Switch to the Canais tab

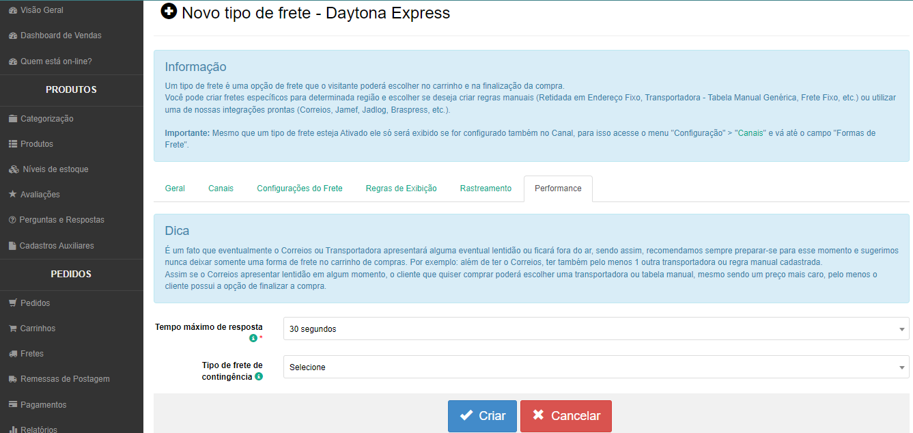221,188
